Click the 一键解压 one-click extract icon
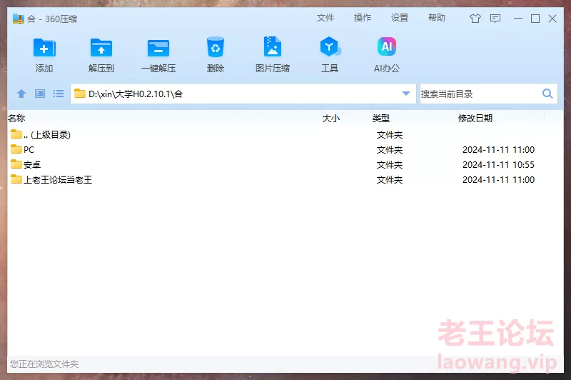The image size is (571, 380). pos(158,48)
